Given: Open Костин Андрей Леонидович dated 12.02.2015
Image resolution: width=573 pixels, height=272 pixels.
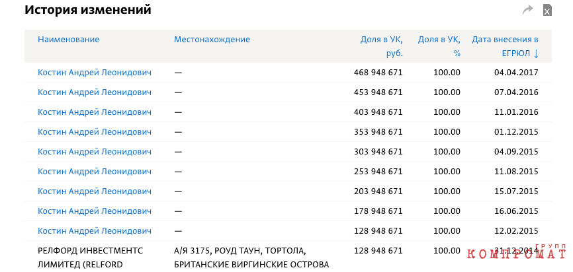Looking at the screenshot, I should [x=95, y=231].
